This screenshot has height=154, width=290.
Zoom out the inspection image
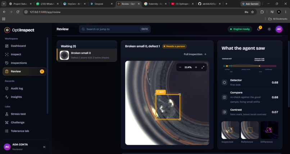coord(180,67)
